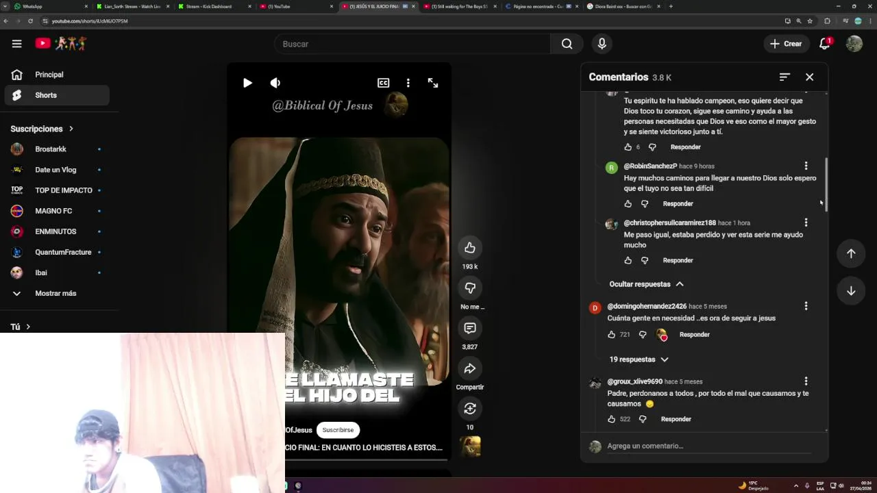Viewport: 877px width, 493px height.
Task: Open the TOP DE IMPACTO channel
Action: click(x=57, y=190)
